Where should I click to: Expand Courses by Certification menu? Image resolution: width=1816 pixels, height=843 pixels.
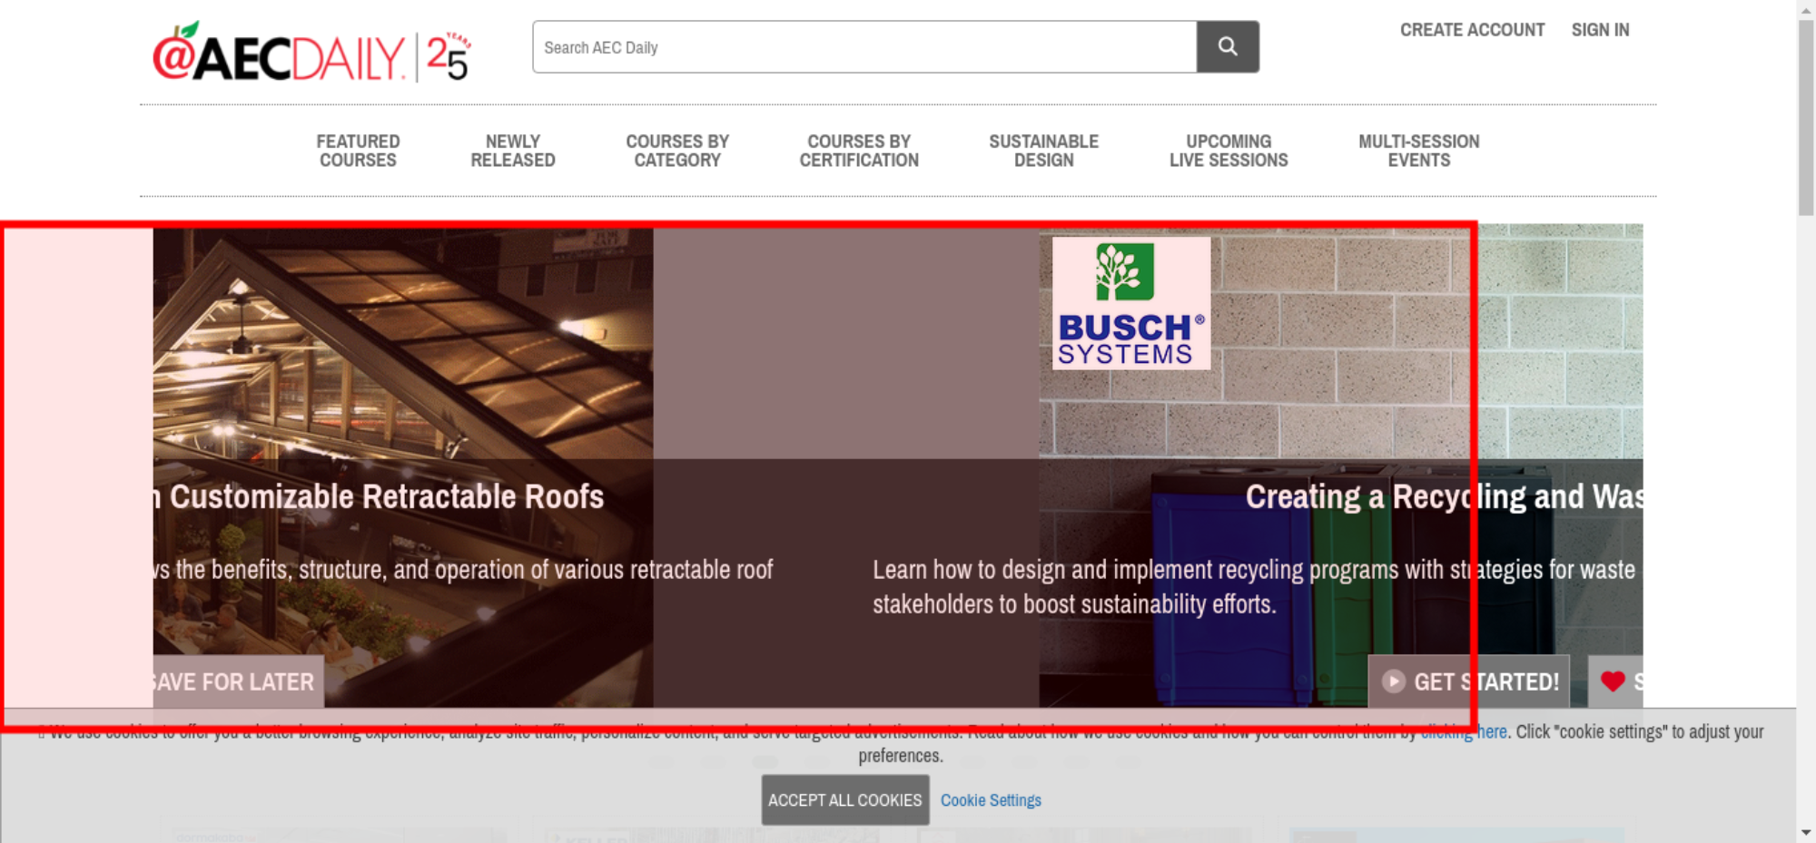[859, 151]
